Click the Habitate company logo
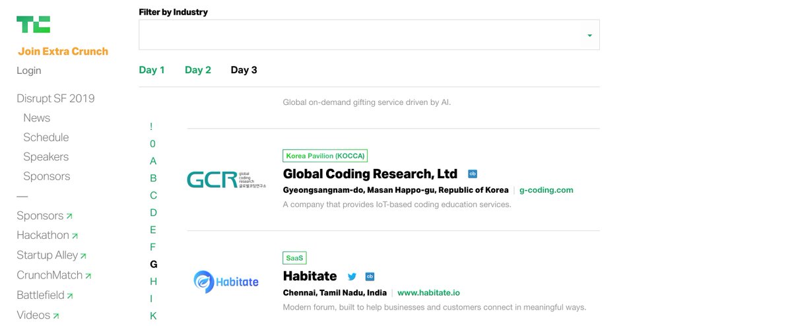Viewport: 792px width, 326px height. point(226,281)
